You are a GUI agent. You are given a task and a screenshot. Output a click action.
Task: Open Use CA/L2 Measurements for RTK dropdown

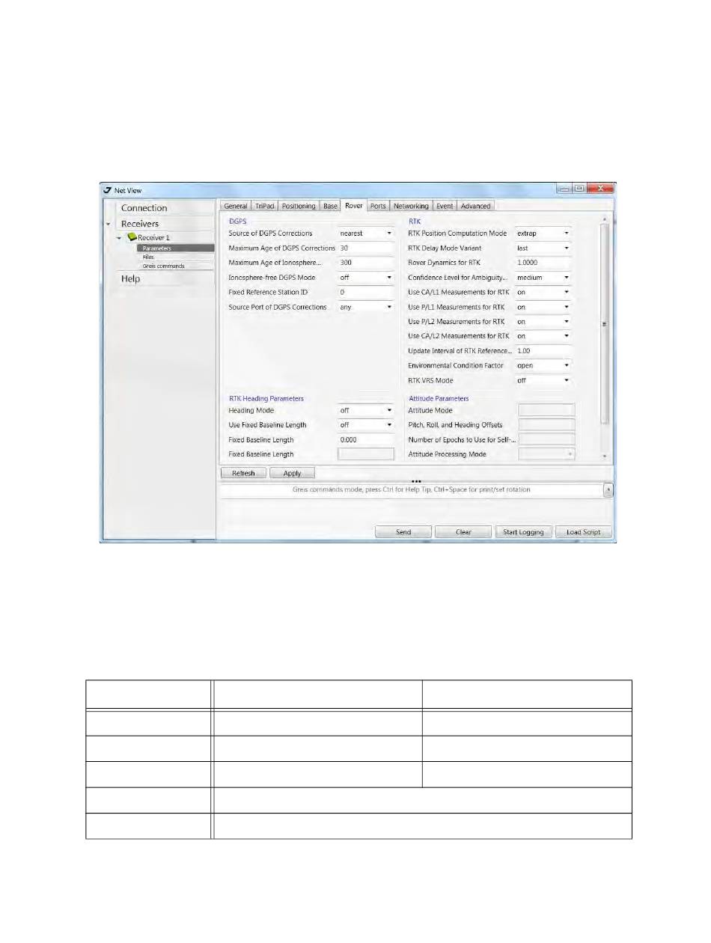point(567,336)
